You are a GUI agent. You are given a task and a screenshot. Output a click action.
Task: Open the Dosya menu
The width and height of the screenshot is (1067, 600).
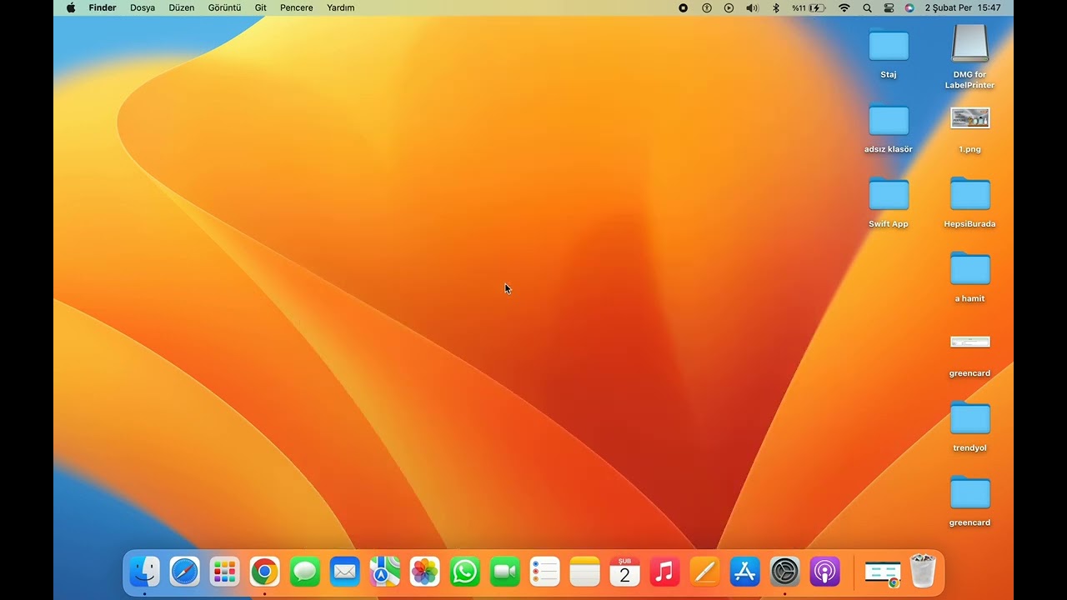pos(143,7)
